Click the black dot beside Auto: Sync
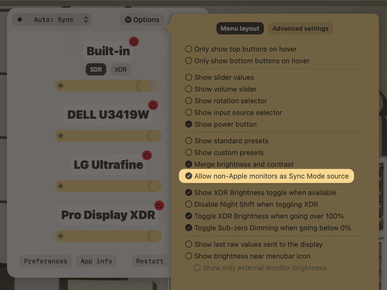 click(x=20, y=19)
